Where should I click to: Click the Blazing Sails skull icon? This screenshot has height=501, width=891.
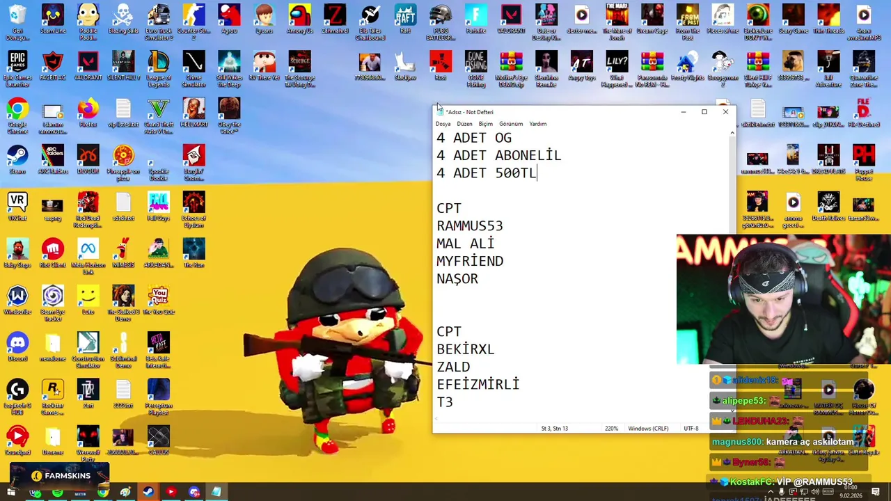tap(123, 19)
